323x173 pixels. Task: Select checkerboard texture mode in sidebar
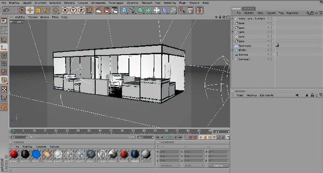pos(4,89)
